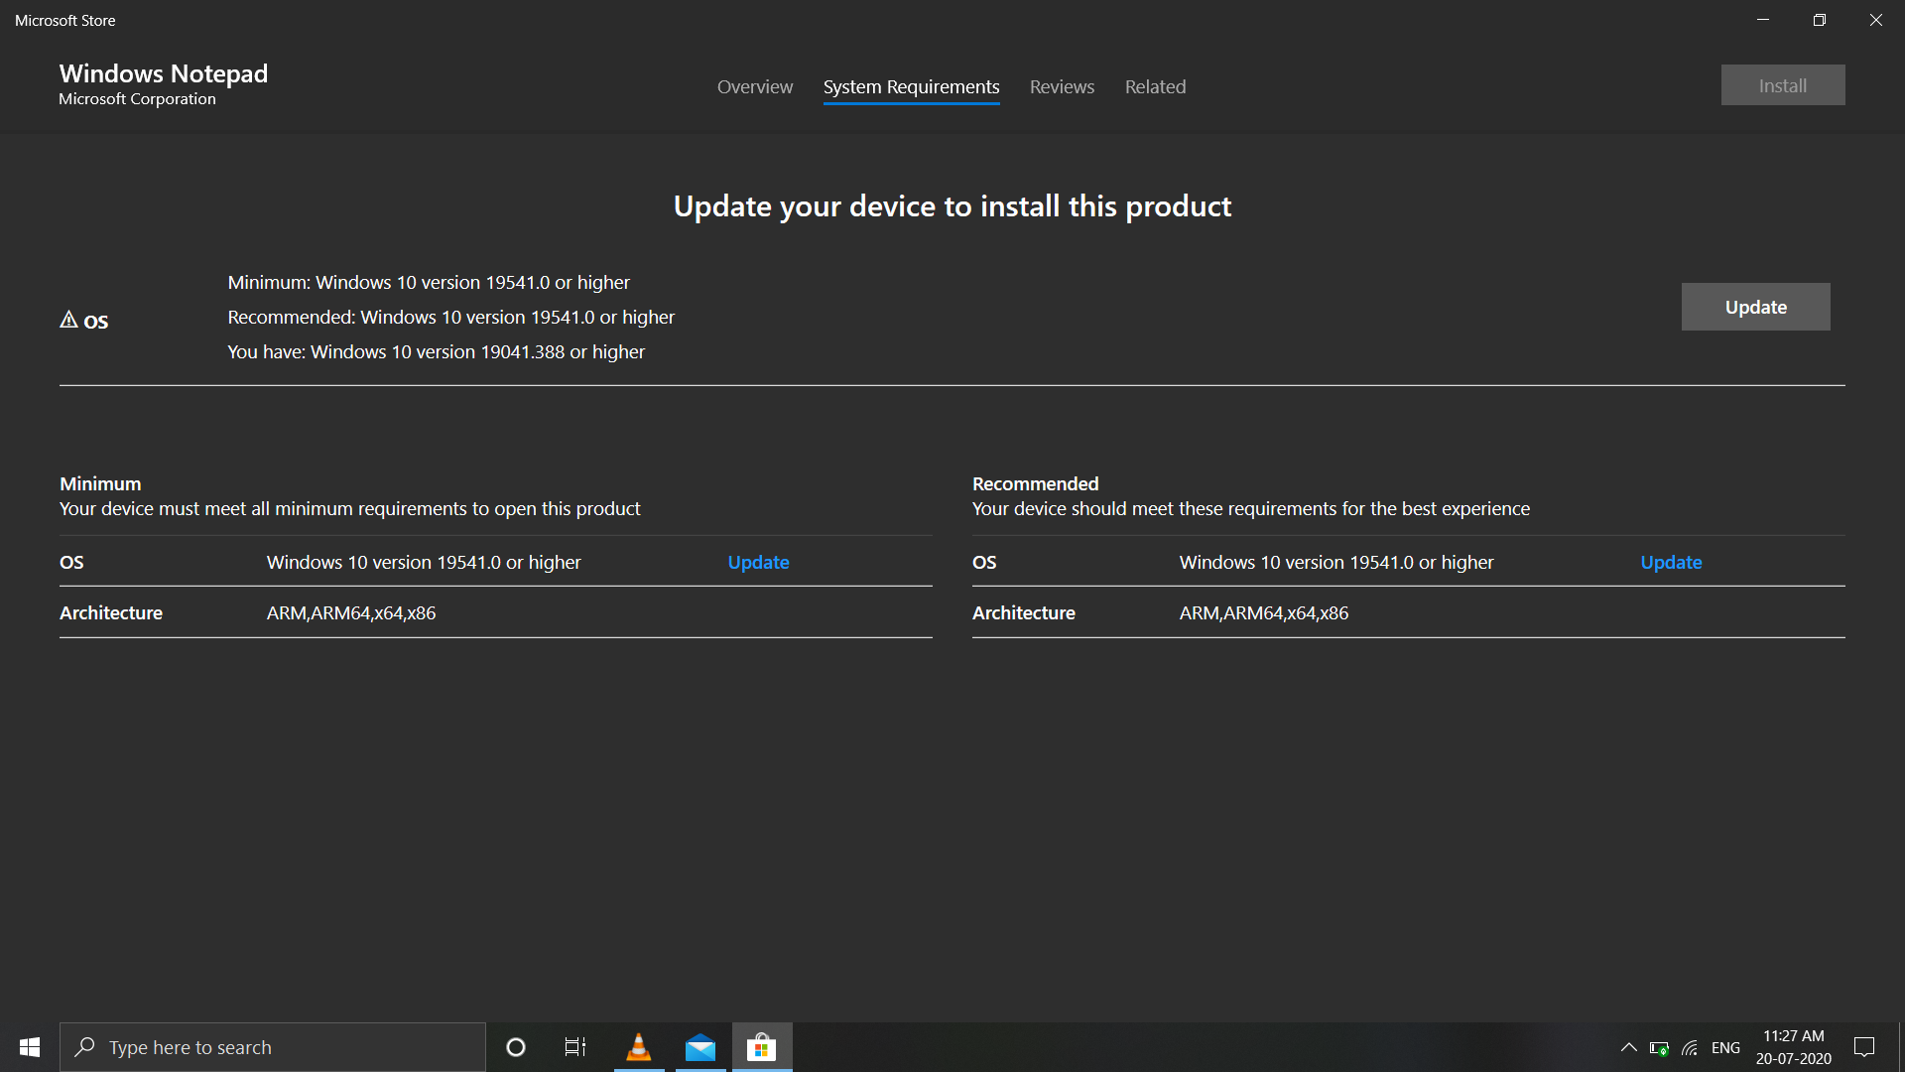The width and height of the screenshot is (1905, 1072).
Task: Click the Recommended section heading
Action: 1035,483
